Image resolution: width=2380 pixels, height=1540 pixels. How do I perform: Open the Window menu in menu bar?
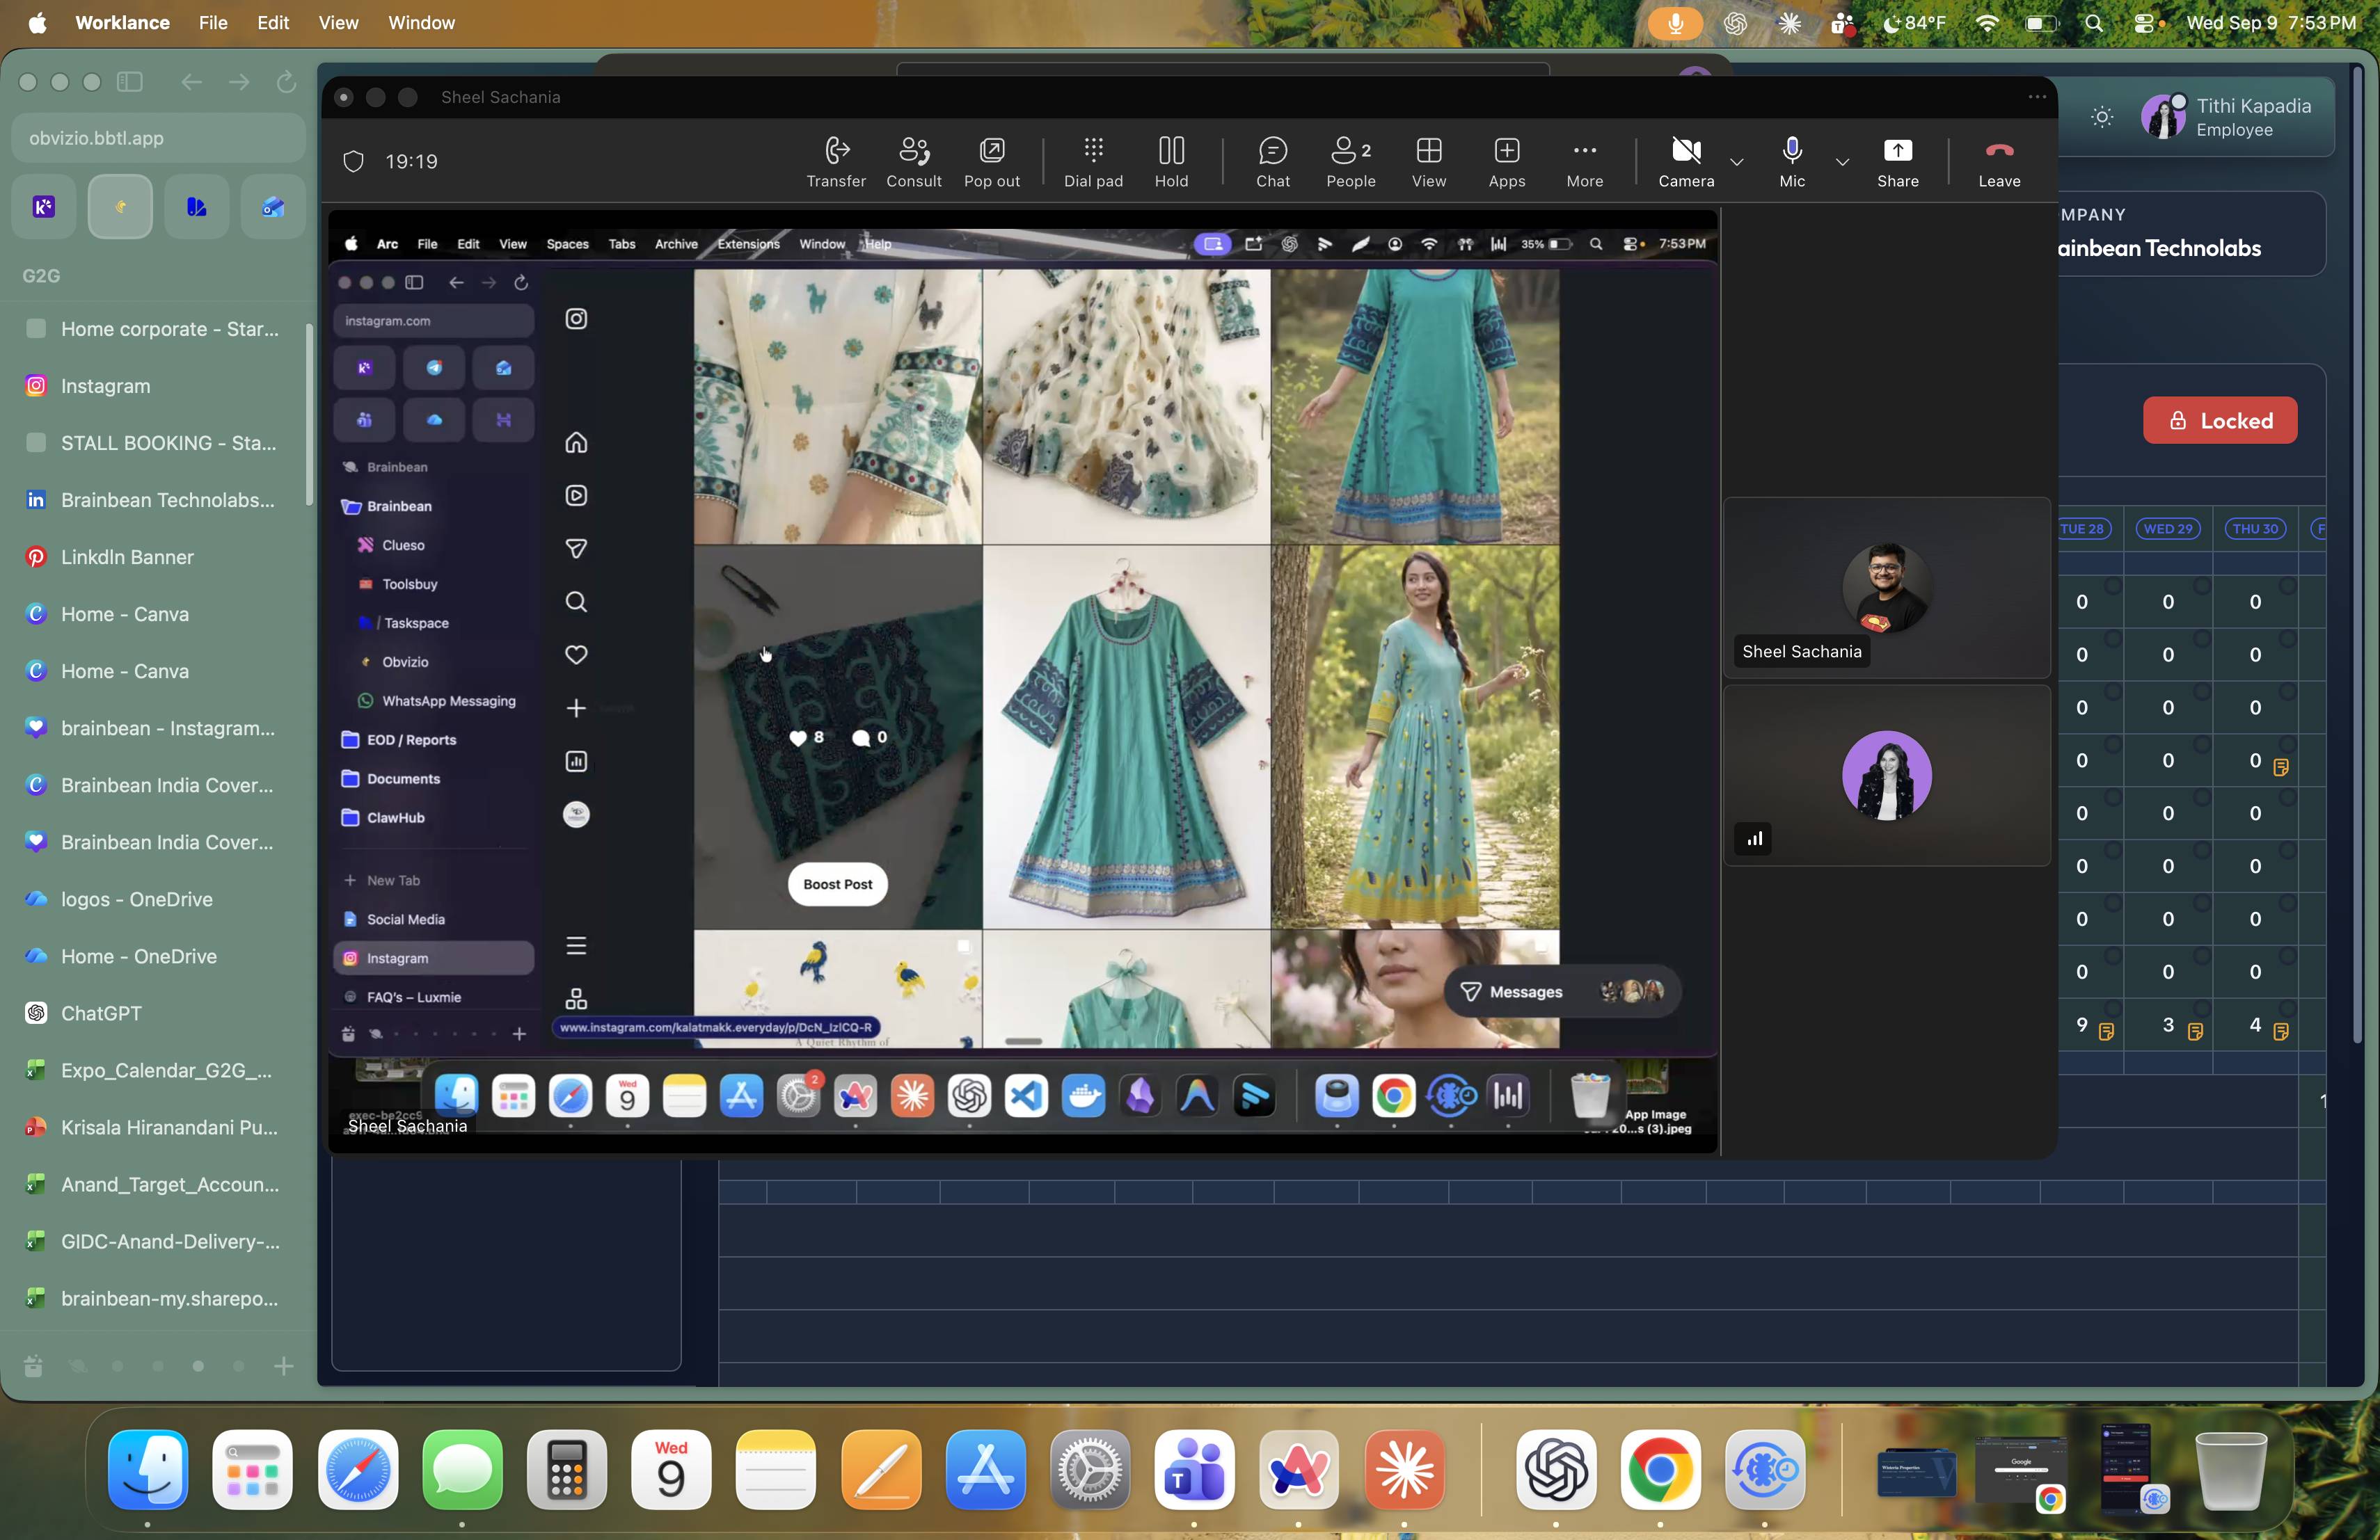tap(421, 22)
